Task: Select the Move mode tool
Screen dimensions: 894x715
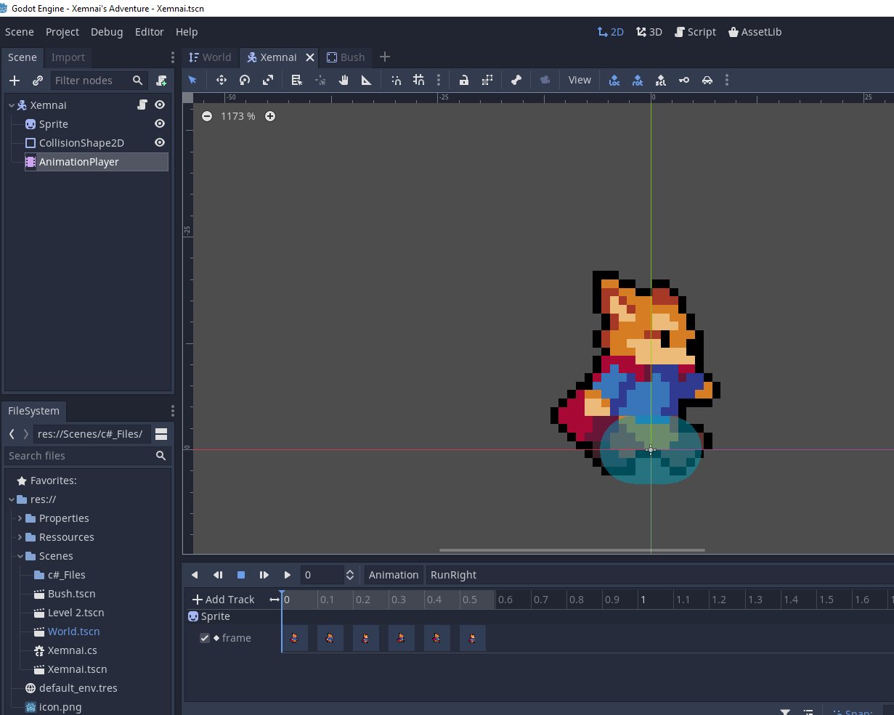Action: tap(222, 81)
